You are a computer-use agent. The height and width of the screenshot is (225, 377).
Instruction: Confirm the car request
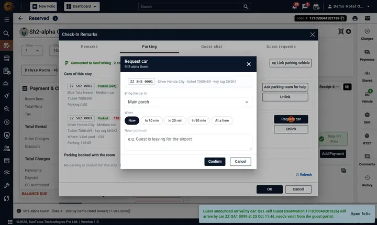(215, 162)
